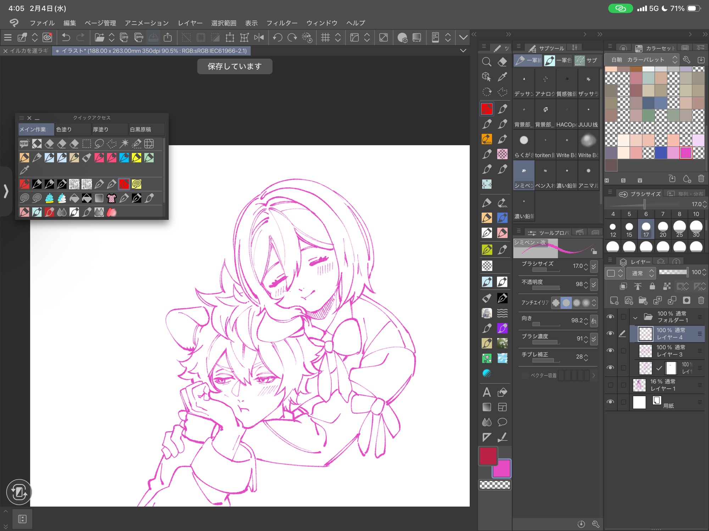Click the イラスト canvas document tab
Screen dimensions: 709x531
(x=152, y=51)
